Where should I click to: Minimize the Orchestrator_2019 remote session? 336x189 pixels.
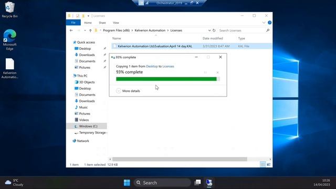click(186, 3)
